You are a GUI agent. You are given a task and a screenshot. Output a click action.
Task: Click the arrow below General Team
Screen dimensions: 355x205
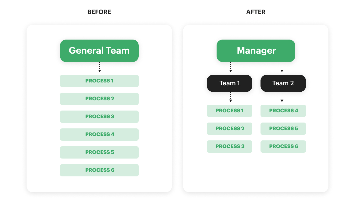coord(100,68)
